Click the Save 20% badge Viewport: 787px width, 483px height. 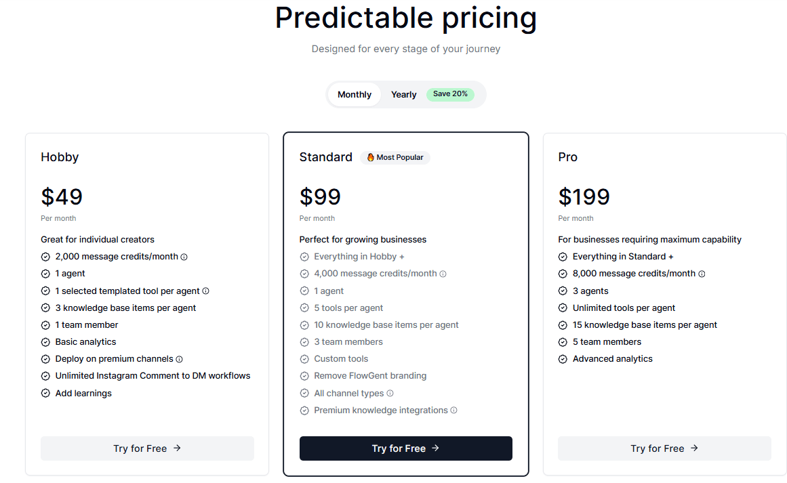(450, 94)
